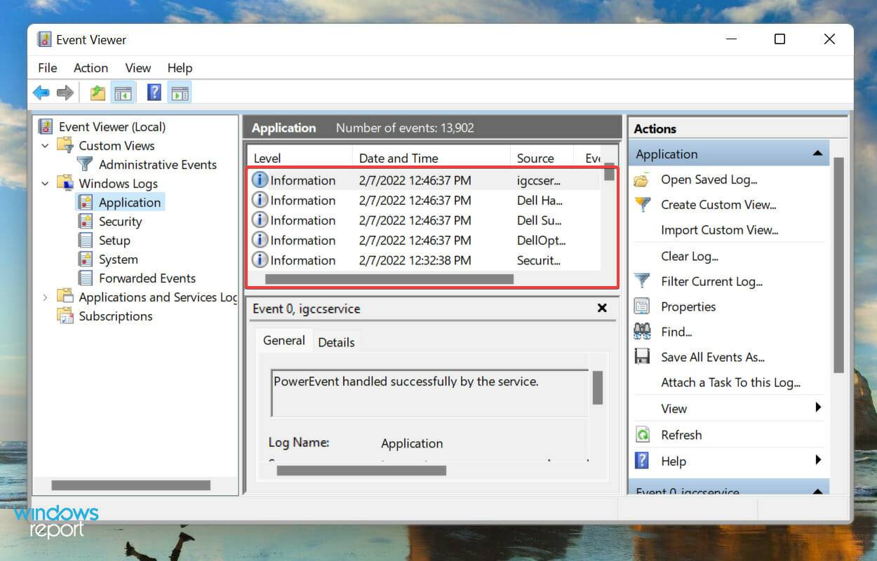Open the Action menu
This screenshot has width=877, height=561.
click(x=91, y=67)
